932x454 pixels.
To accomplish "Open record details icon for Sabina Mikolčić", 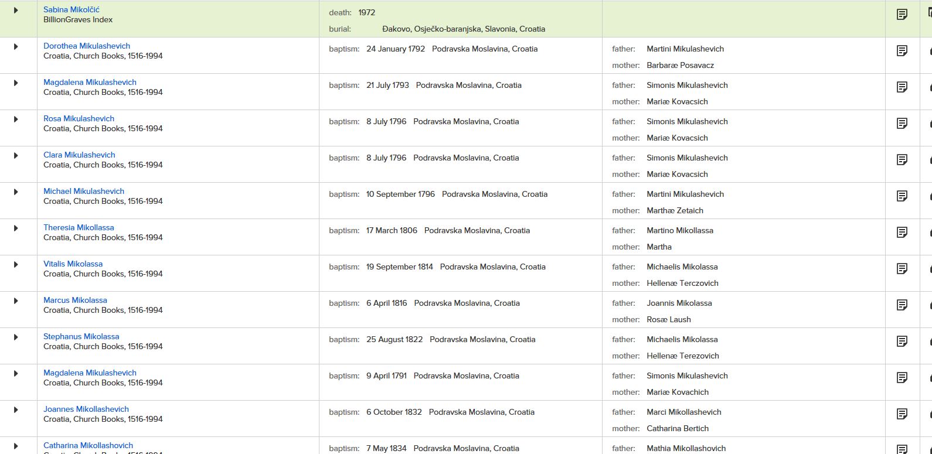I will 902,15.
